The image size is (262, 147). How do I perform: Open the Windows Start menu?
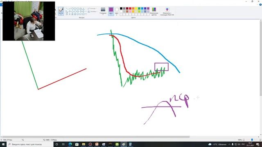3,144
